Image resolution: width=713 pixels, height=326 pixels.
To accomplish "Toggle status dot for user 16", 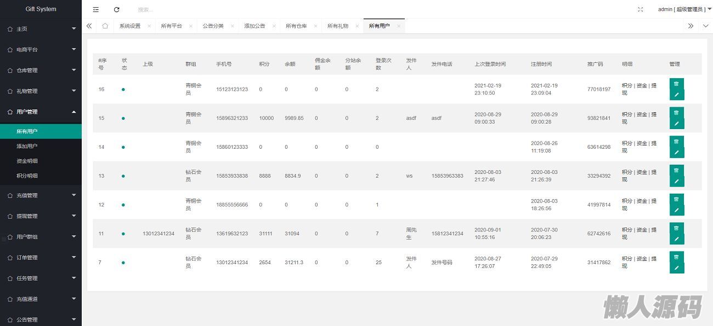I will [123, 89].
